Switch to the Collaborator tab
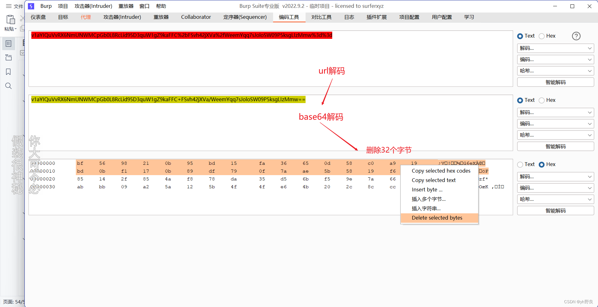This screenshot has height=307, width=598. 196,17
